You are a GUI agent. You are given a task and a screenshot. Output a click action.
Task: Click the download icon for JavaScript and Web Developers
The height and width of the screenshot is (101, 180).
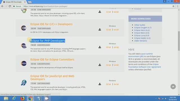[x=100, y=84]
